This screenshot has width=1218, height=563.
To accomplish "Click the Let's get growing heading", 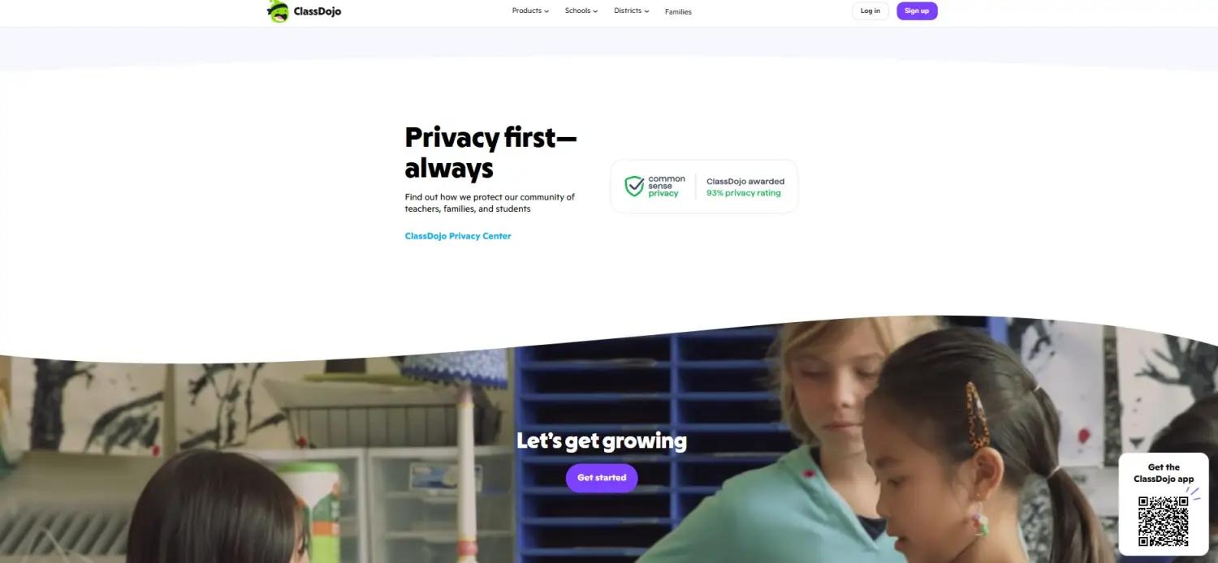I will click(602, 441).
